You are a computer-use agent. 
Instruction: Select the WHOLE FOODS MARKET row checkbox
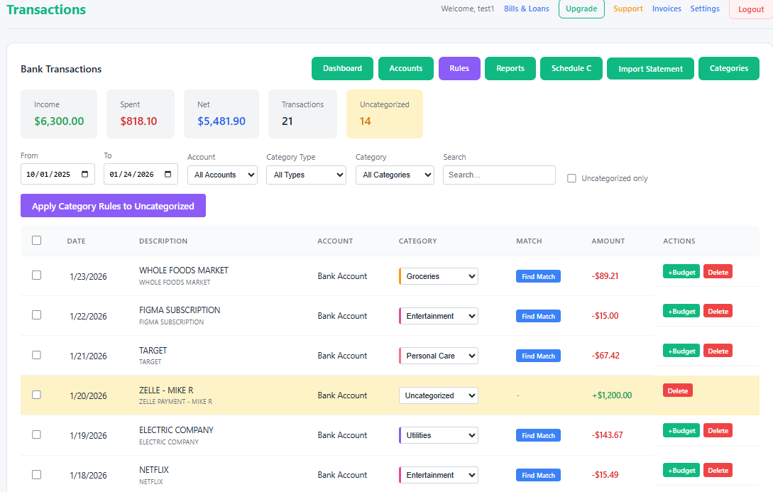coord(36,275)
